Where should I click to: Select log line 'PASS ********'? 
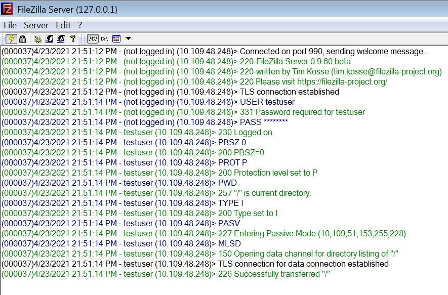145,122
